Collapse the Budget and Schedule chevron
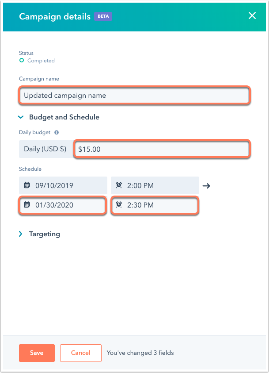Image resolution: width=269 pixels, height=373 pixels. coord(21,117)
